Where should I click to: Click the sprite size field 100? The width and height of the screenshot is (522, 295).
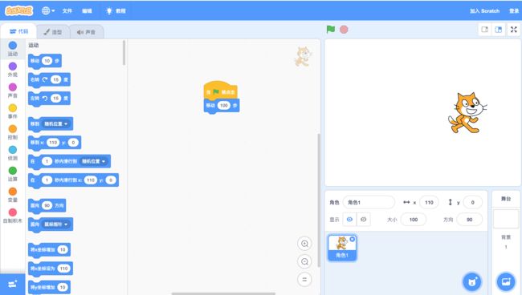(x=413, y=220)
